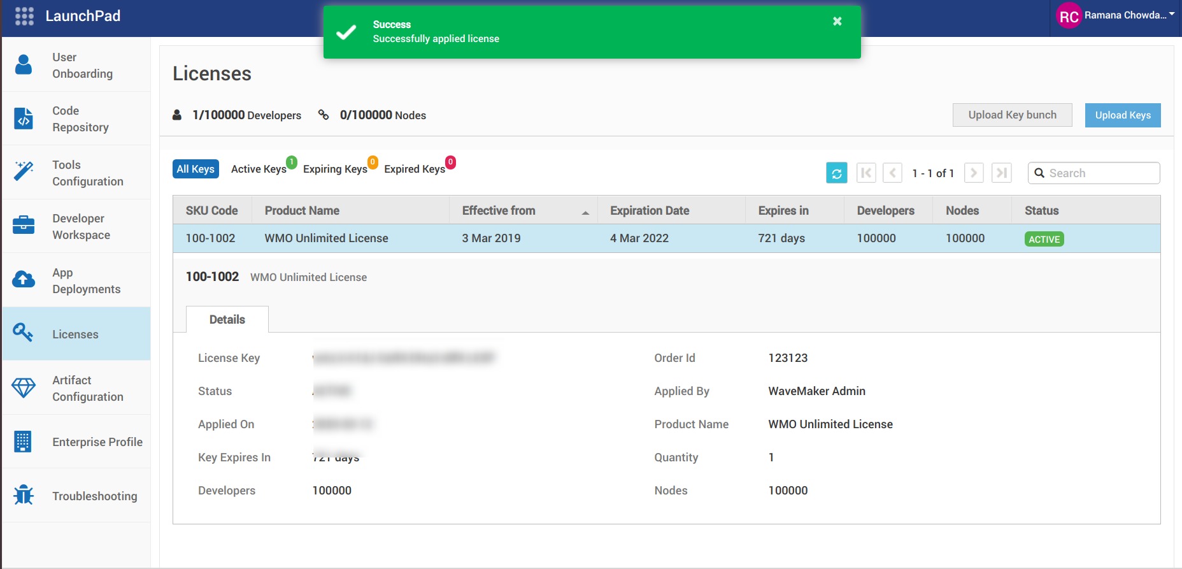The image size is (1182, 569).
Task: Sort by the Effective from column
Action: 498,210
